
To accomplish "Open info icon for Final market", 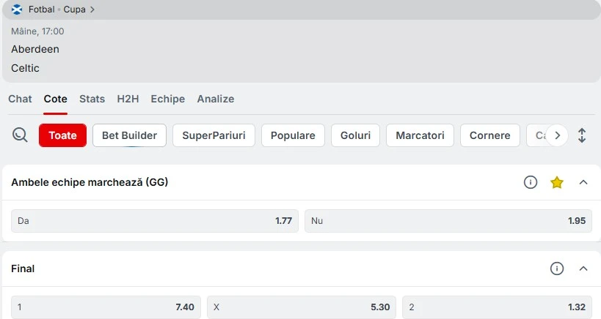I will (x=557, y=269).
